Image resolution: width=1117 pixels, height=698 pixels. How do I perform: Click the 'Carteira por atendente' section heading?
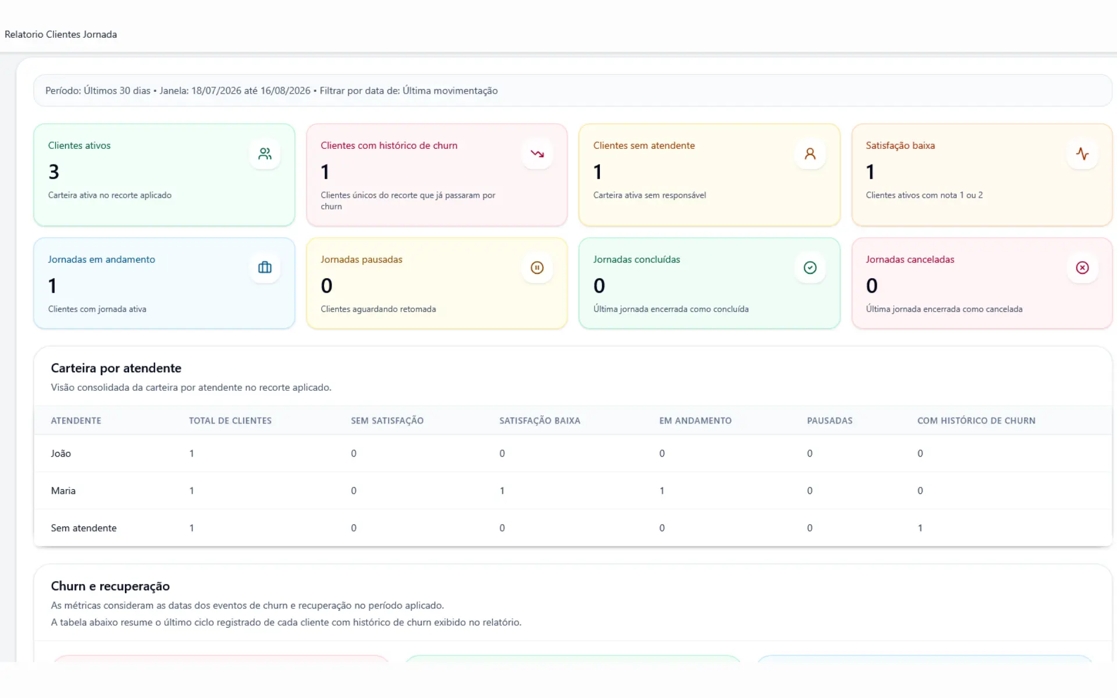click(116, 368)
